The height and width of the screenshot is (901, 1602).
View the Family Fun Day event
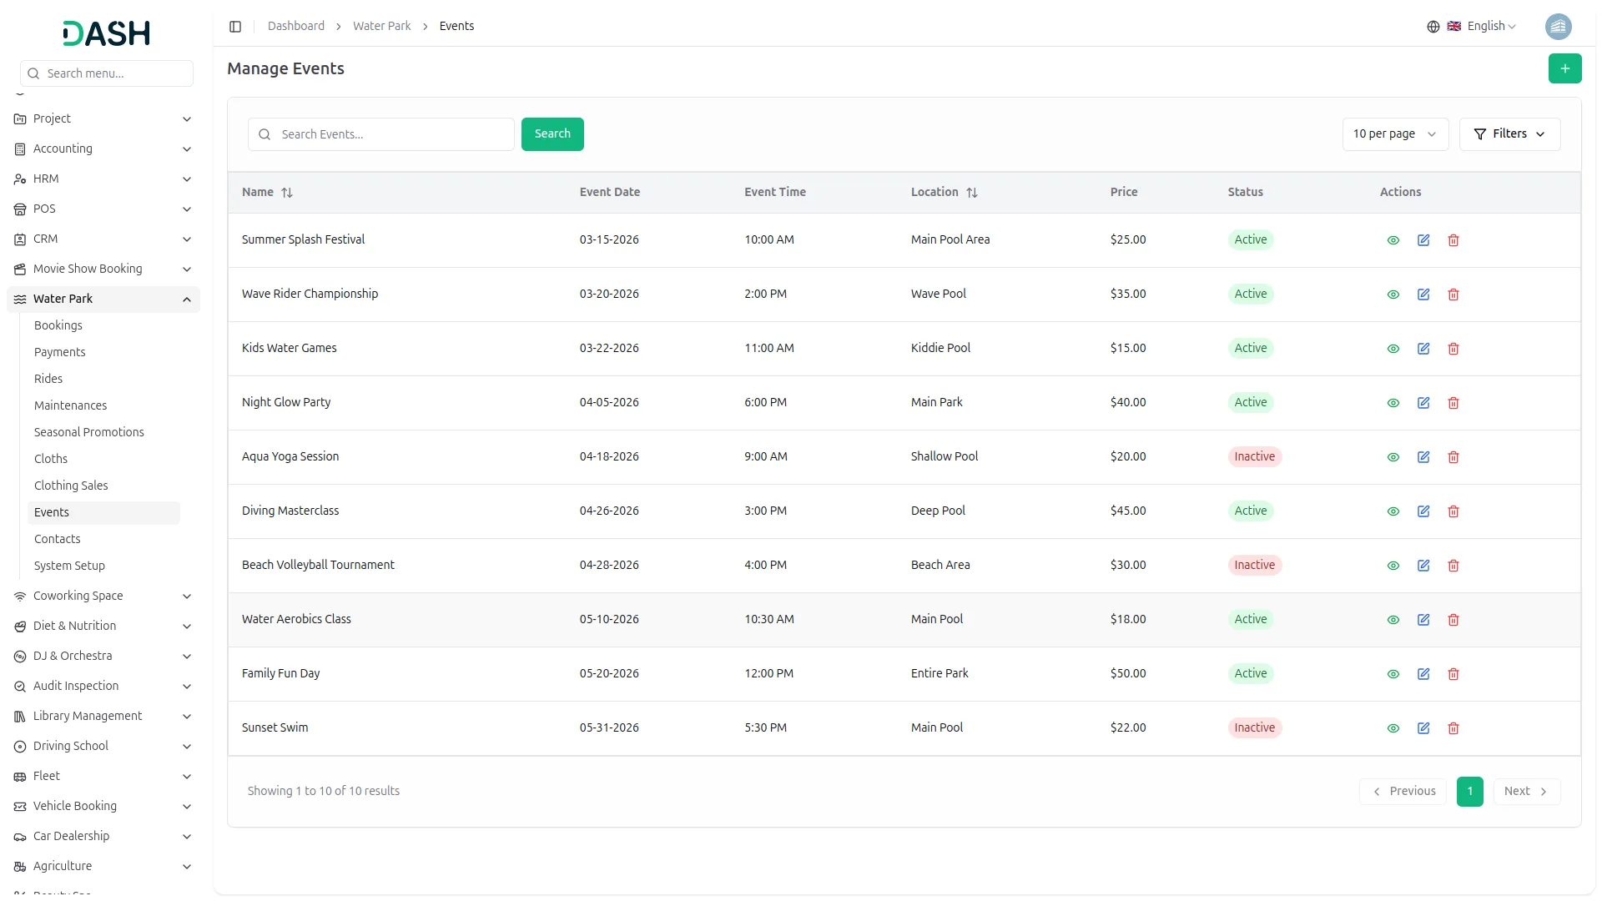(1393, 674)
